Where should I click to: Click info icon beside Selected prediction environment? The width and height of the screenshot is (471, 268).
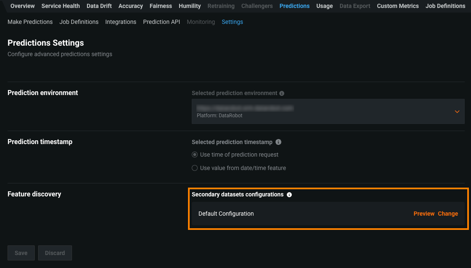(x=282, y=93)
